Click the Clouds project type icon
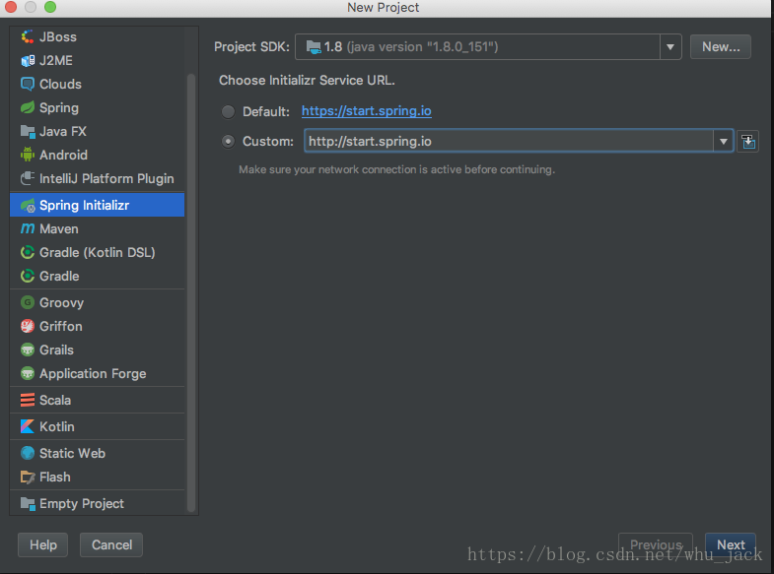The height and width of the screenshot is (574, 774). click(x=28, y=84)
